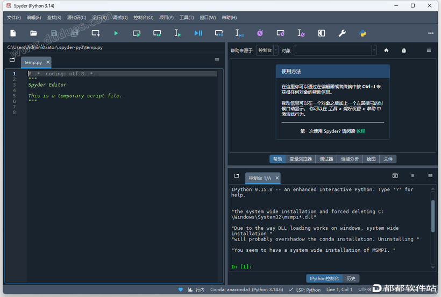The image size is (441, 297).
Task: Create a new cell toolbar icon
Action: pyautogui.click(x=96, y=33)
